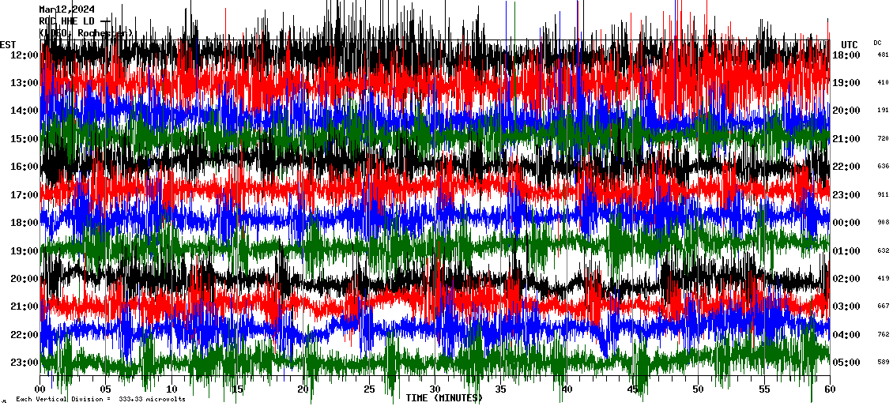The width and height of the screenshot is (893, 410).
Task: Click the EST column header
Action: pyautogui.click(x=8, y=44)
